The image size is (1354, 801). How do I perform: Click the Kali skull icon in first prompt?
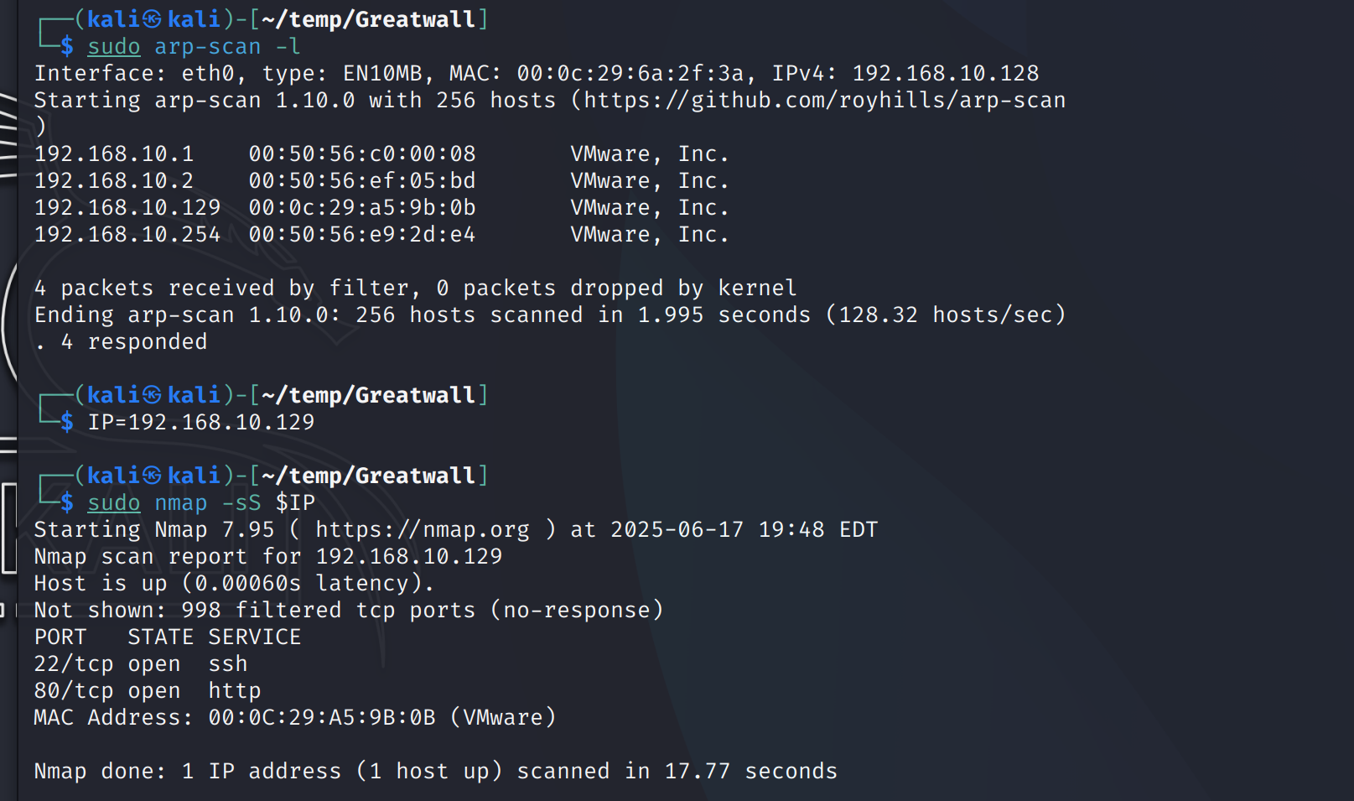pyautogui.click(x=152, y=19)
